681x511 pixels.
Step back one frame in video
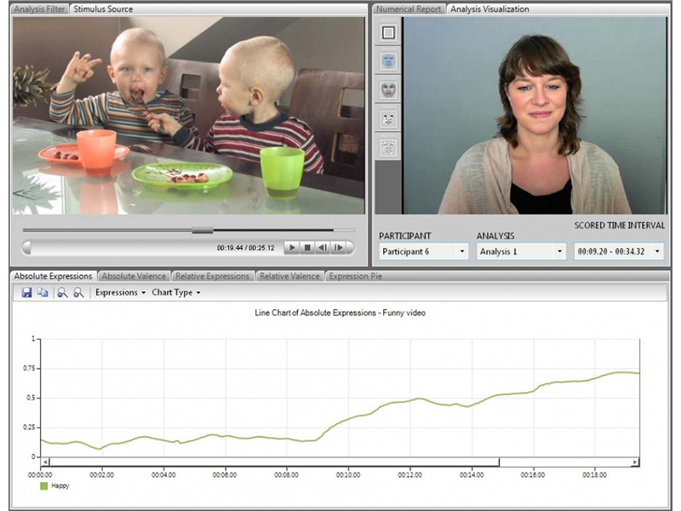[x=323, y=247]
